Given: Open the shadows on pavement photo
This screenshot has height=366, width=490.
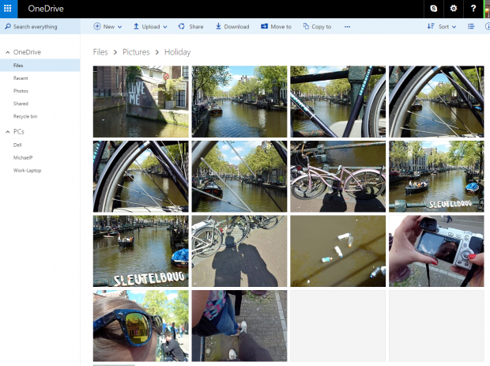Looking at the screenshot, I should pyautogui.click(x=239, y=251).
